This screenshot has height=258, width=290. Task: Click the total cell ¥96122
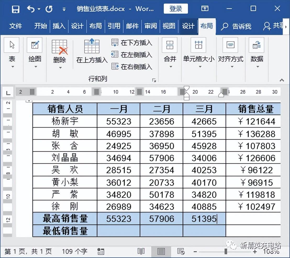pyautogui.click(x=253, y=170)
